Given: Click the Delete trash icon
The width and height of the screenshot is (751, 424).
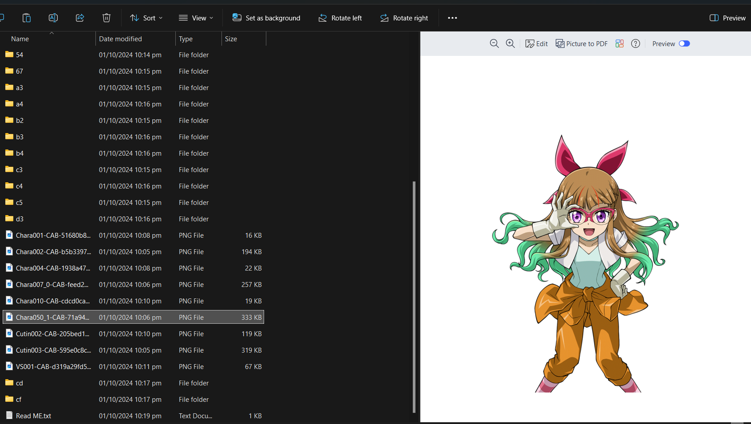Looking at the screenshot, I should click(x=107, y=18).
